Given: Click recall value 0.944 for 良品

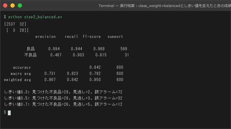Looking at the screenshot, I should click(x=77, y=49).
